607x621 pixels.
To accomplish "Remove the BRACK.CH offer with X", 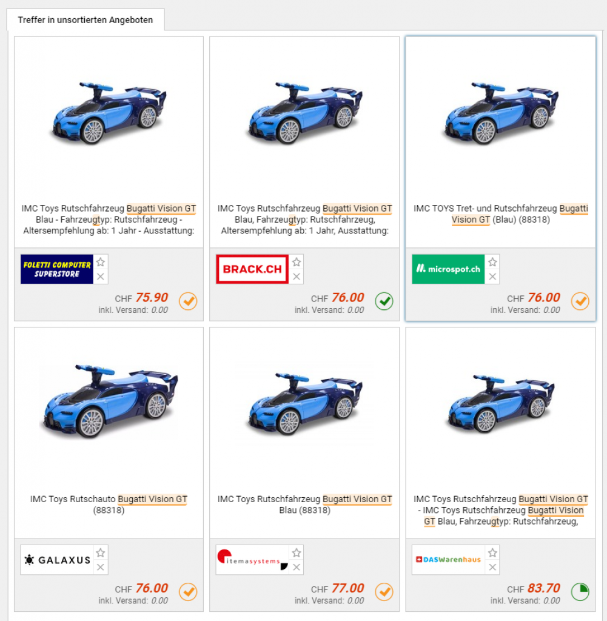I will pos(297,277).
